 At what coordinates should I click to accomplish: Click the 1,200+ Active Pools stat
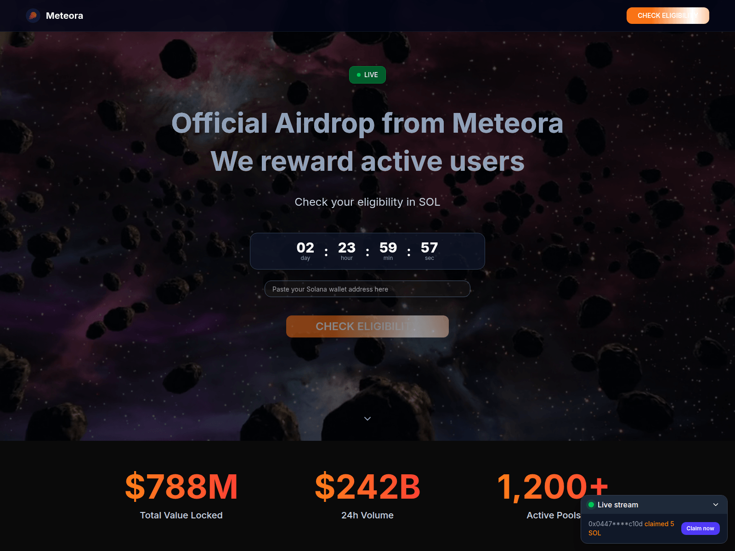(553, 496)
